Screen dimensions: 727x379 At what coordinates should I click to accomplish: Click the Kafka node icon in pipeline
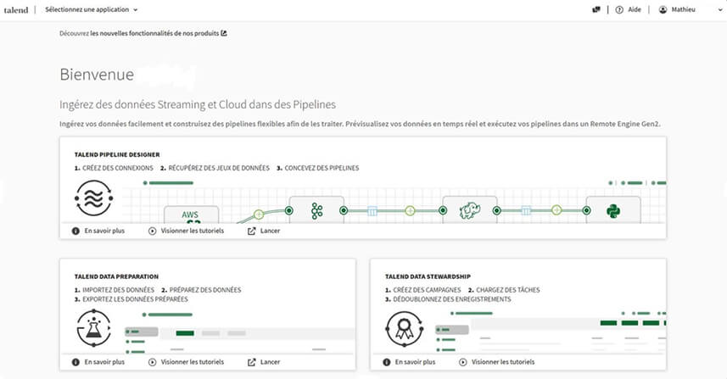click(x=316, y=209)
